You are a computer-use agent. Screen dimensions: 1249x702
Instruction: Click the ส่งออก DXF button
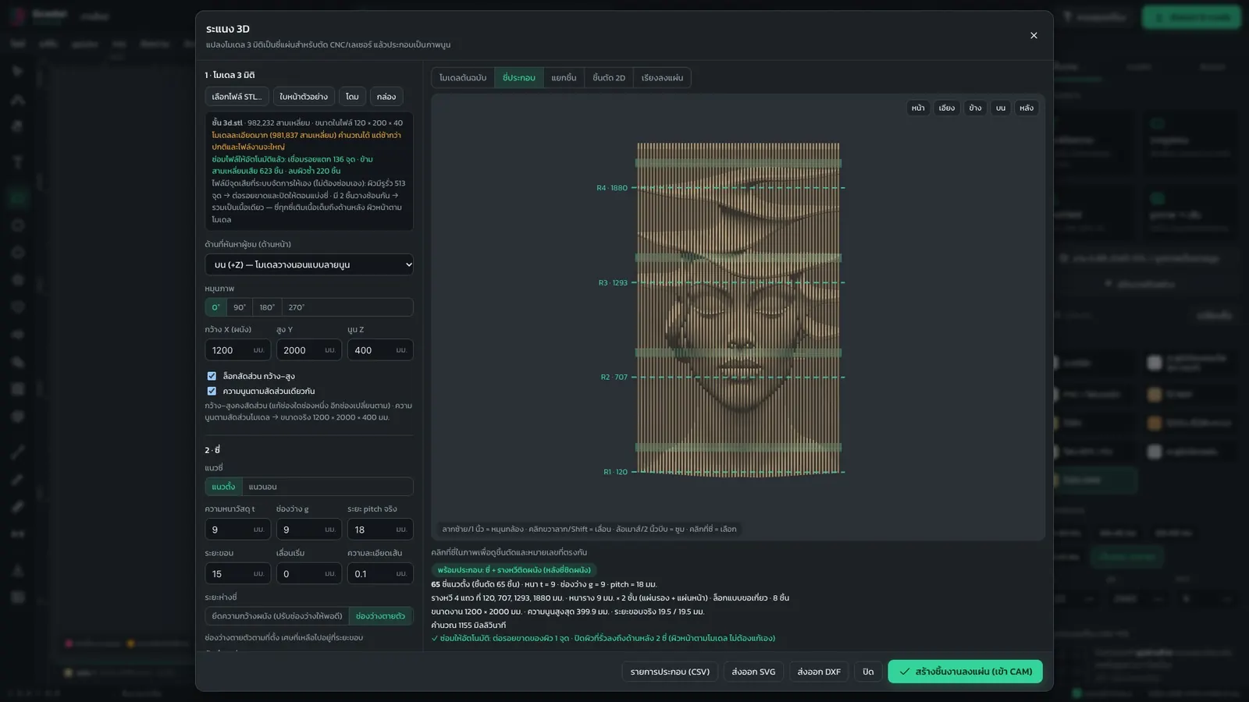(819, 672)
